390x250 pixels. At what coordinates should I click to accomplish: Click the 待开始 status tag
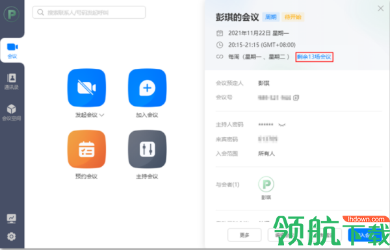tap(292, 17)
